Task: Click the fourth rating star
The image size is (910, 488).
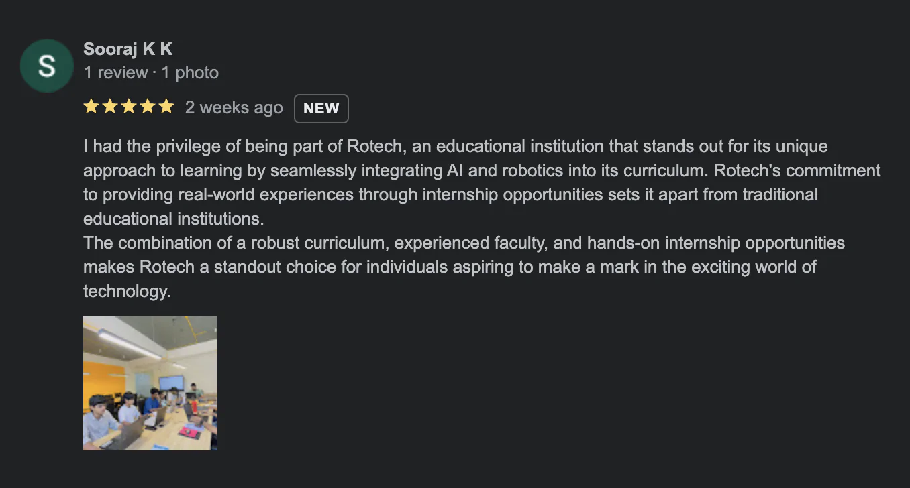Action: (147, 107)
